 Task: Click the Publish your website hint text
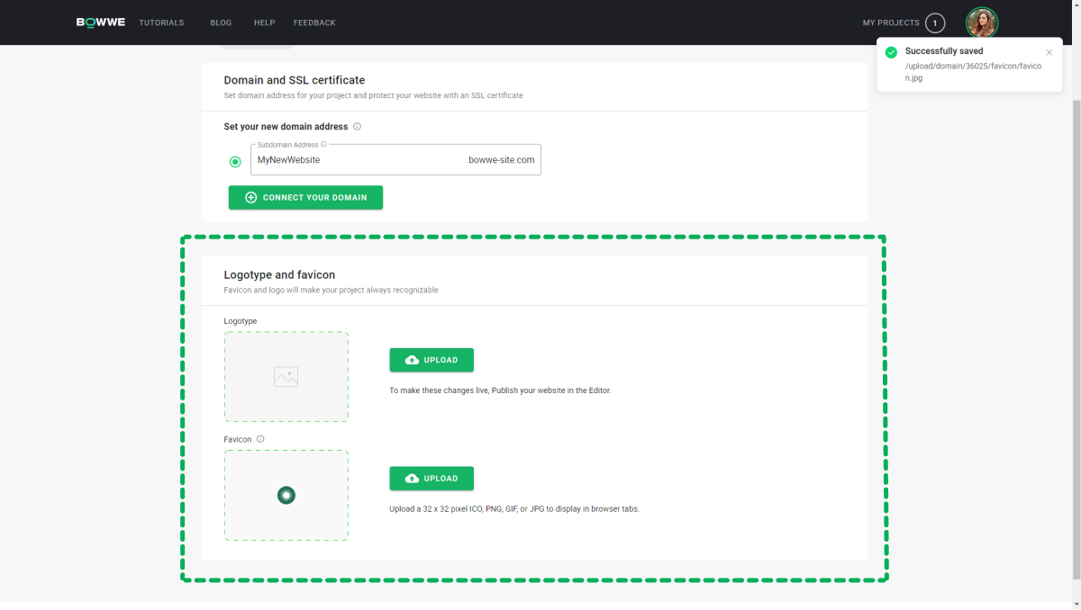click(500, 390)
